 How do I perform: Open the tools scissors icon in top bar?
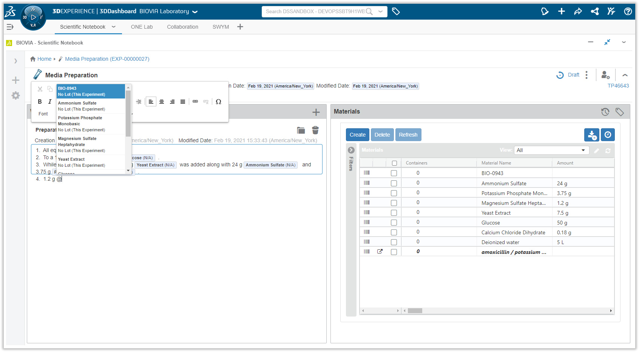pyautogui.click(x=611, y=11)
